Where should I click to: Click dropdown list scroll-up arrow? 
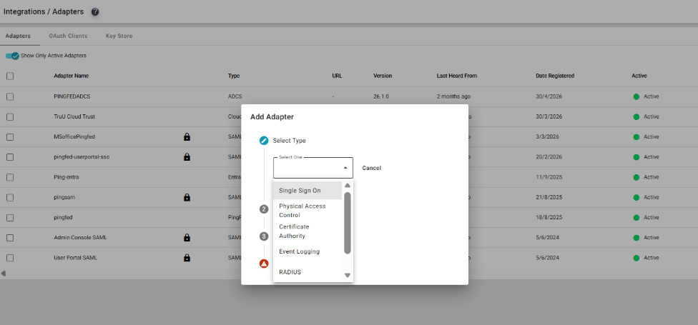pos(348,186)
